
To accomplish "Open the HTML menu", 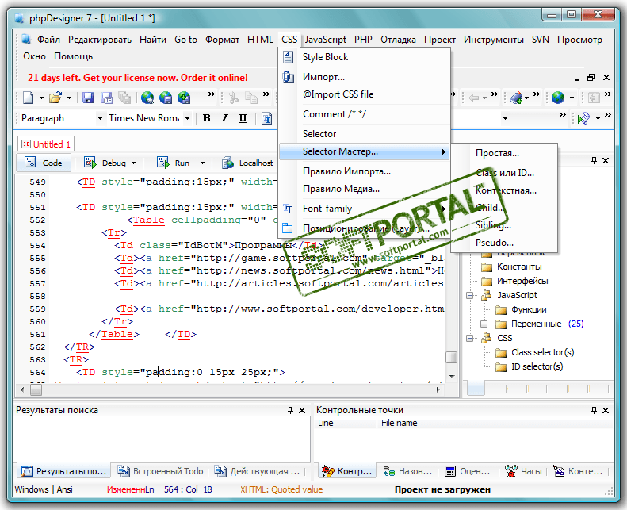I will (260, 40).
